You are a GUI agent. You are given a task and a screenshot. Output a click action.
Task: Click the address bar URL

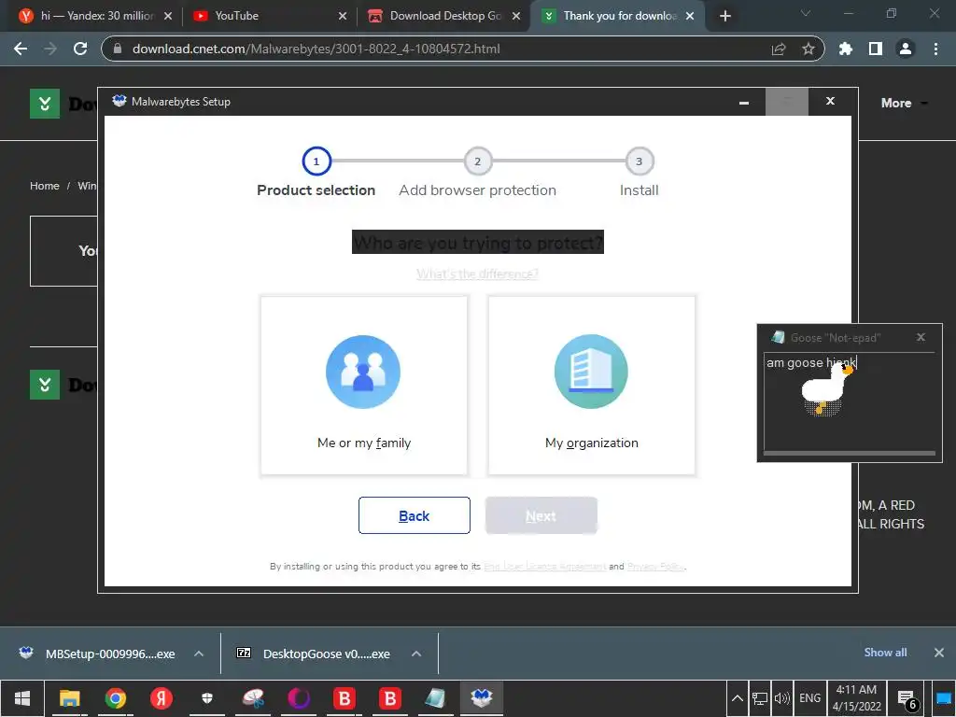(x=316, y=49)
